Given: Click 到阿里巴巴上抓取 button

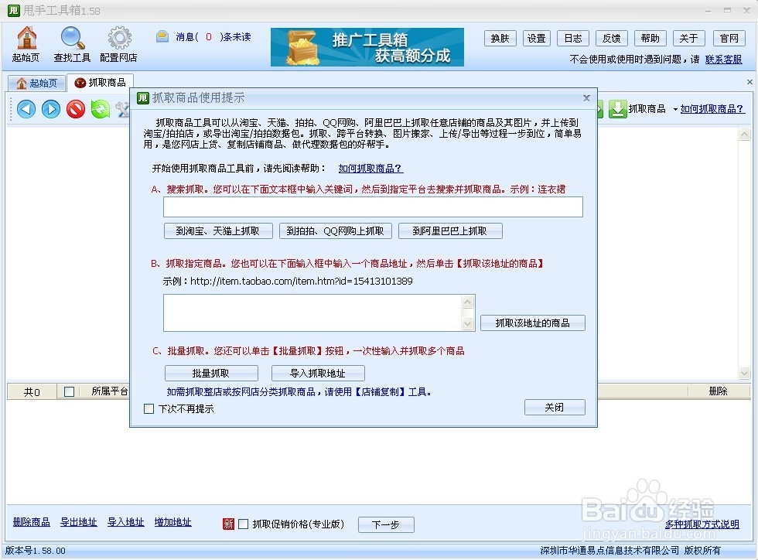Looking at the screenshot, I should [450, 230].
